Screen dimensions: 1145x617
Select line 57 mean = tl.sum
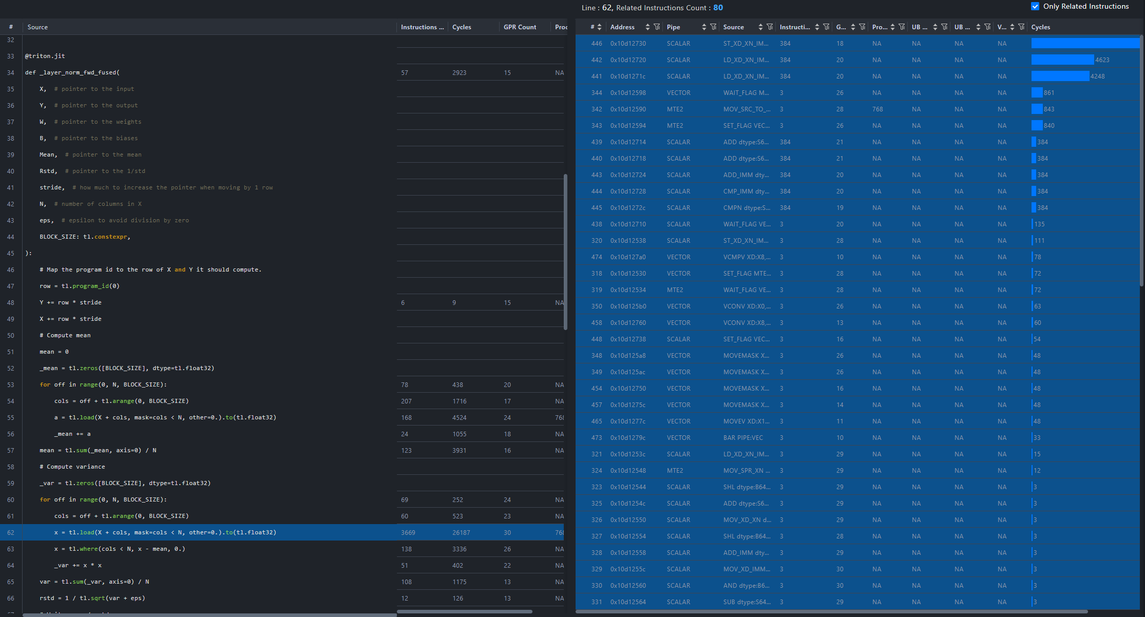point(282,450)
